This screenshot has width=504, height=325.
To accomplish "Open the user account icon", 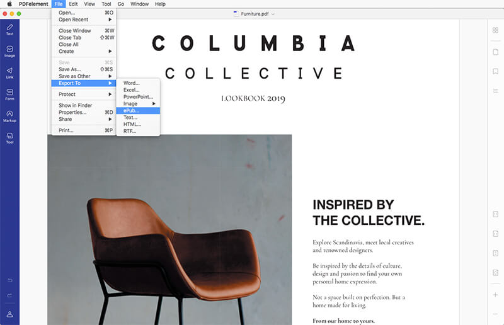I will coord(9,314).
